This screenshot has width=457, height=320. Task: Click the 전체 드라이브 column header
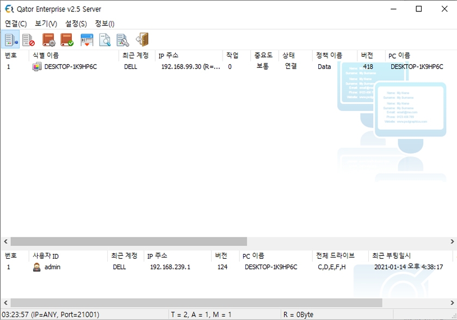pos(341,256)
